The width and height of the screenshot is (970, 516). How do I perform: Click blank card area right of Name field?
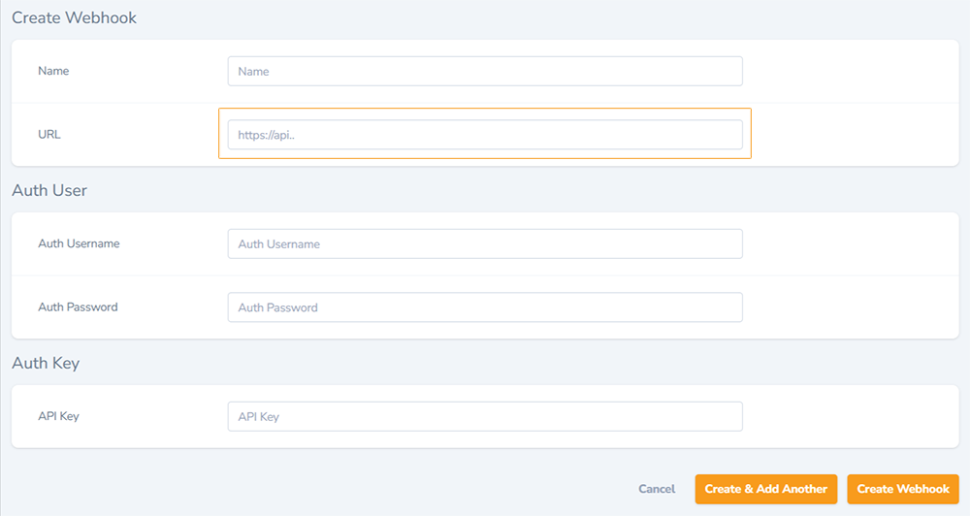click(851, 71)
